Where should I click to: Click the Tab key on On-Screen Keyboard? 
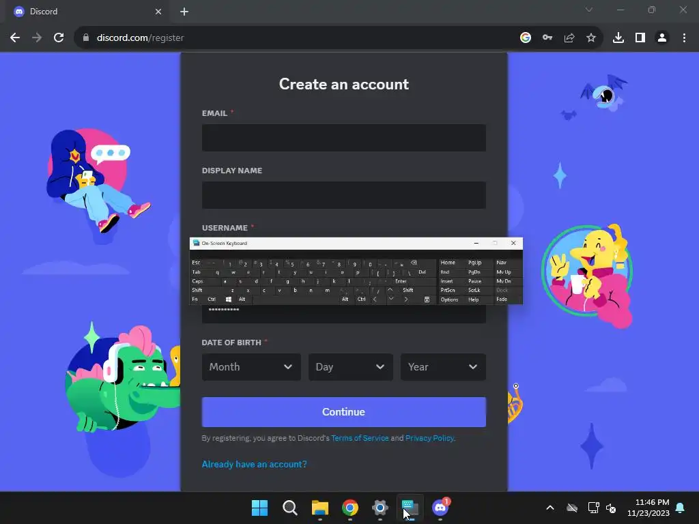201,272
